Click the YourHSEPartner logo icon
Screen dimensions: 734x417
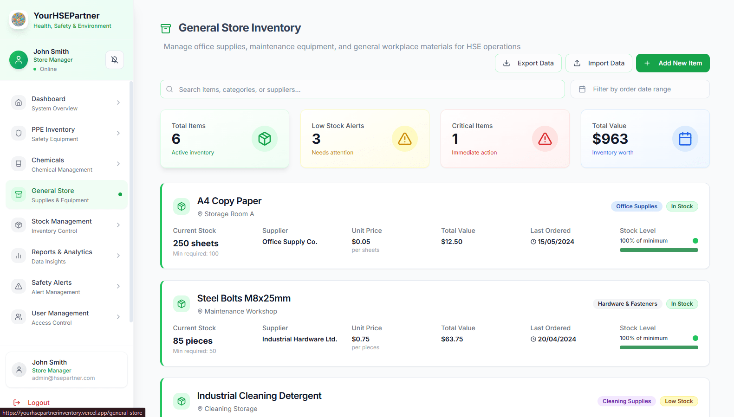click(x=19, y=19)
